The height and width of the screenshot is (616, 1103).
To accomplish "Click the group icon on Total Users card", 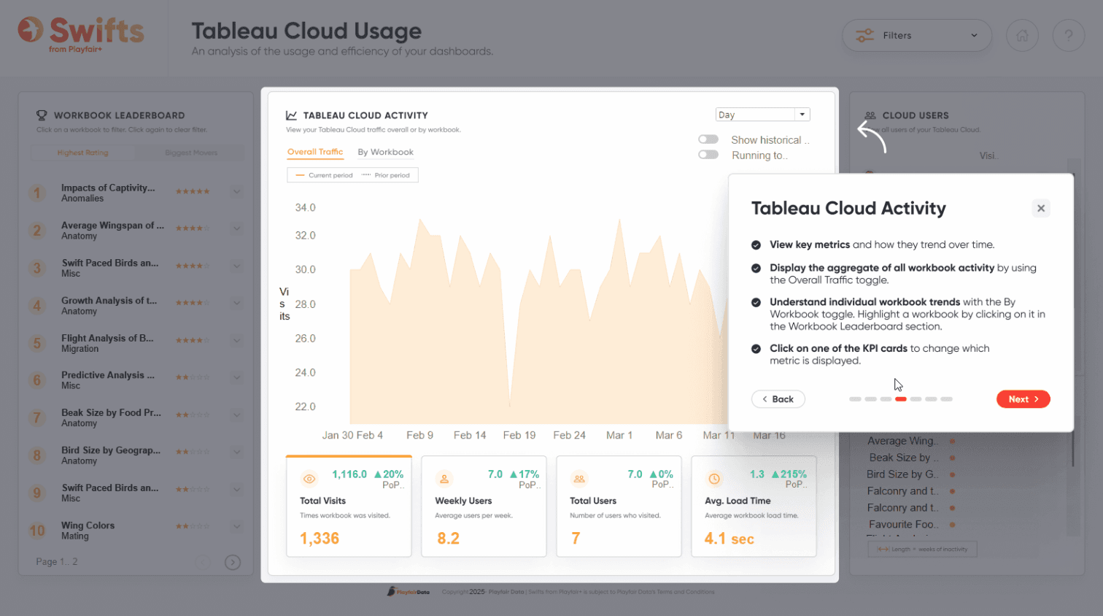I will pos(579,479).
